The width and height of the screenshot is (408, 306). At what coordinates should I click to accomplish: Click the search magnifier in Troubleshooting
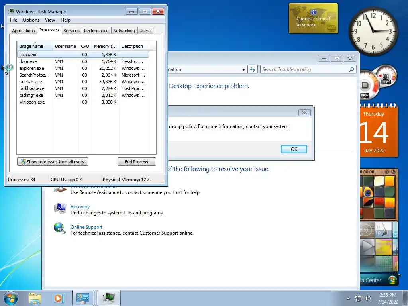351,69
